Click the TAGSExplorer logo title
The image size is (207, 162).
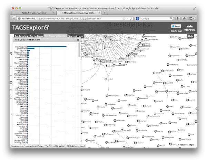(x=31, y=28)
